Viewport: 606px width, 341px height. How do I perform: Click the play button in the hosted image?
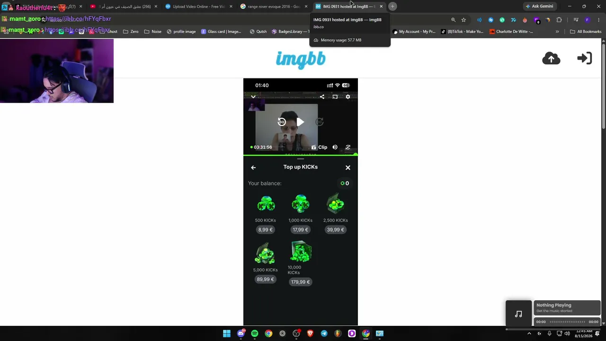(300, 122)
